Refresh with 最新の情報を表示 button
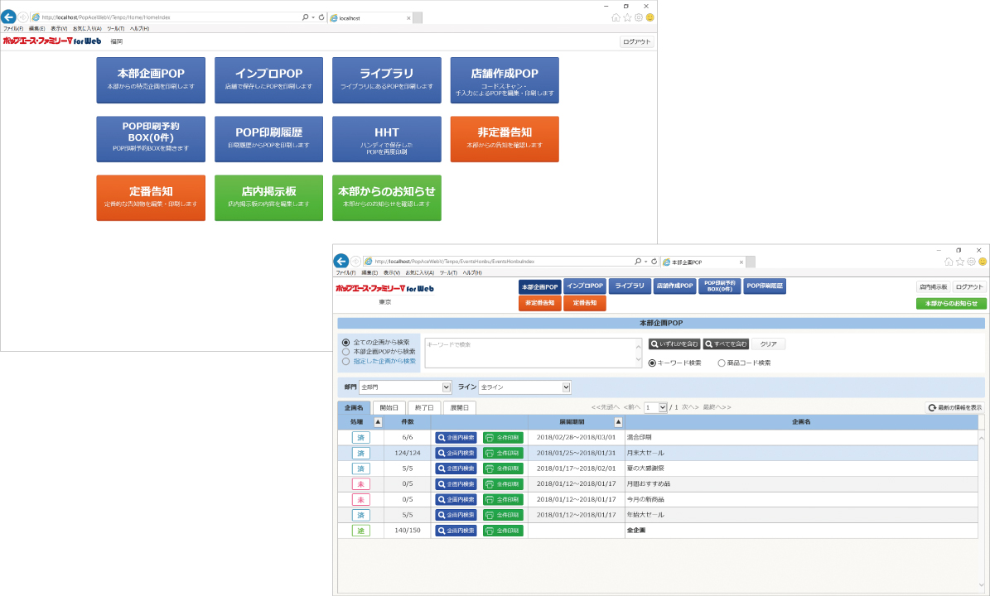This screenshot has width=990, height=596. point(954,407)
